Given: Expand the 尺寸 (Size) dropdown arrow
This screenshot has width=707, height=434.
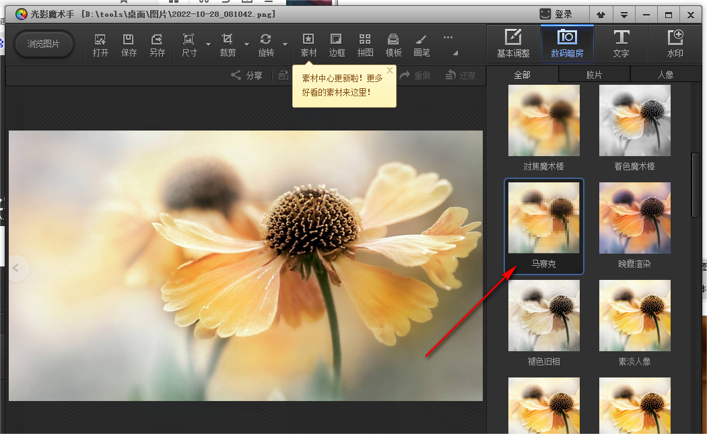Looking at the screenshot, I should pyautogui.click(x=208, y=45).
